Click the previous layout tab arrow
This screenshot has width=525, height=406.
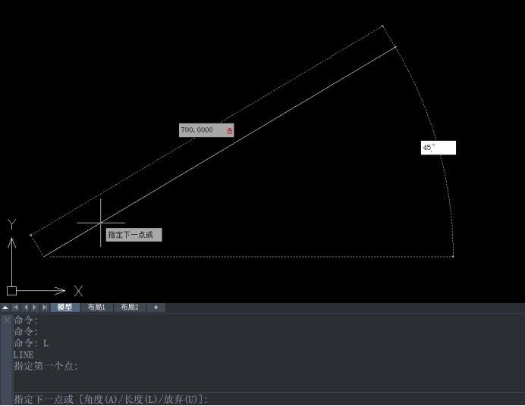coord(25,308)
